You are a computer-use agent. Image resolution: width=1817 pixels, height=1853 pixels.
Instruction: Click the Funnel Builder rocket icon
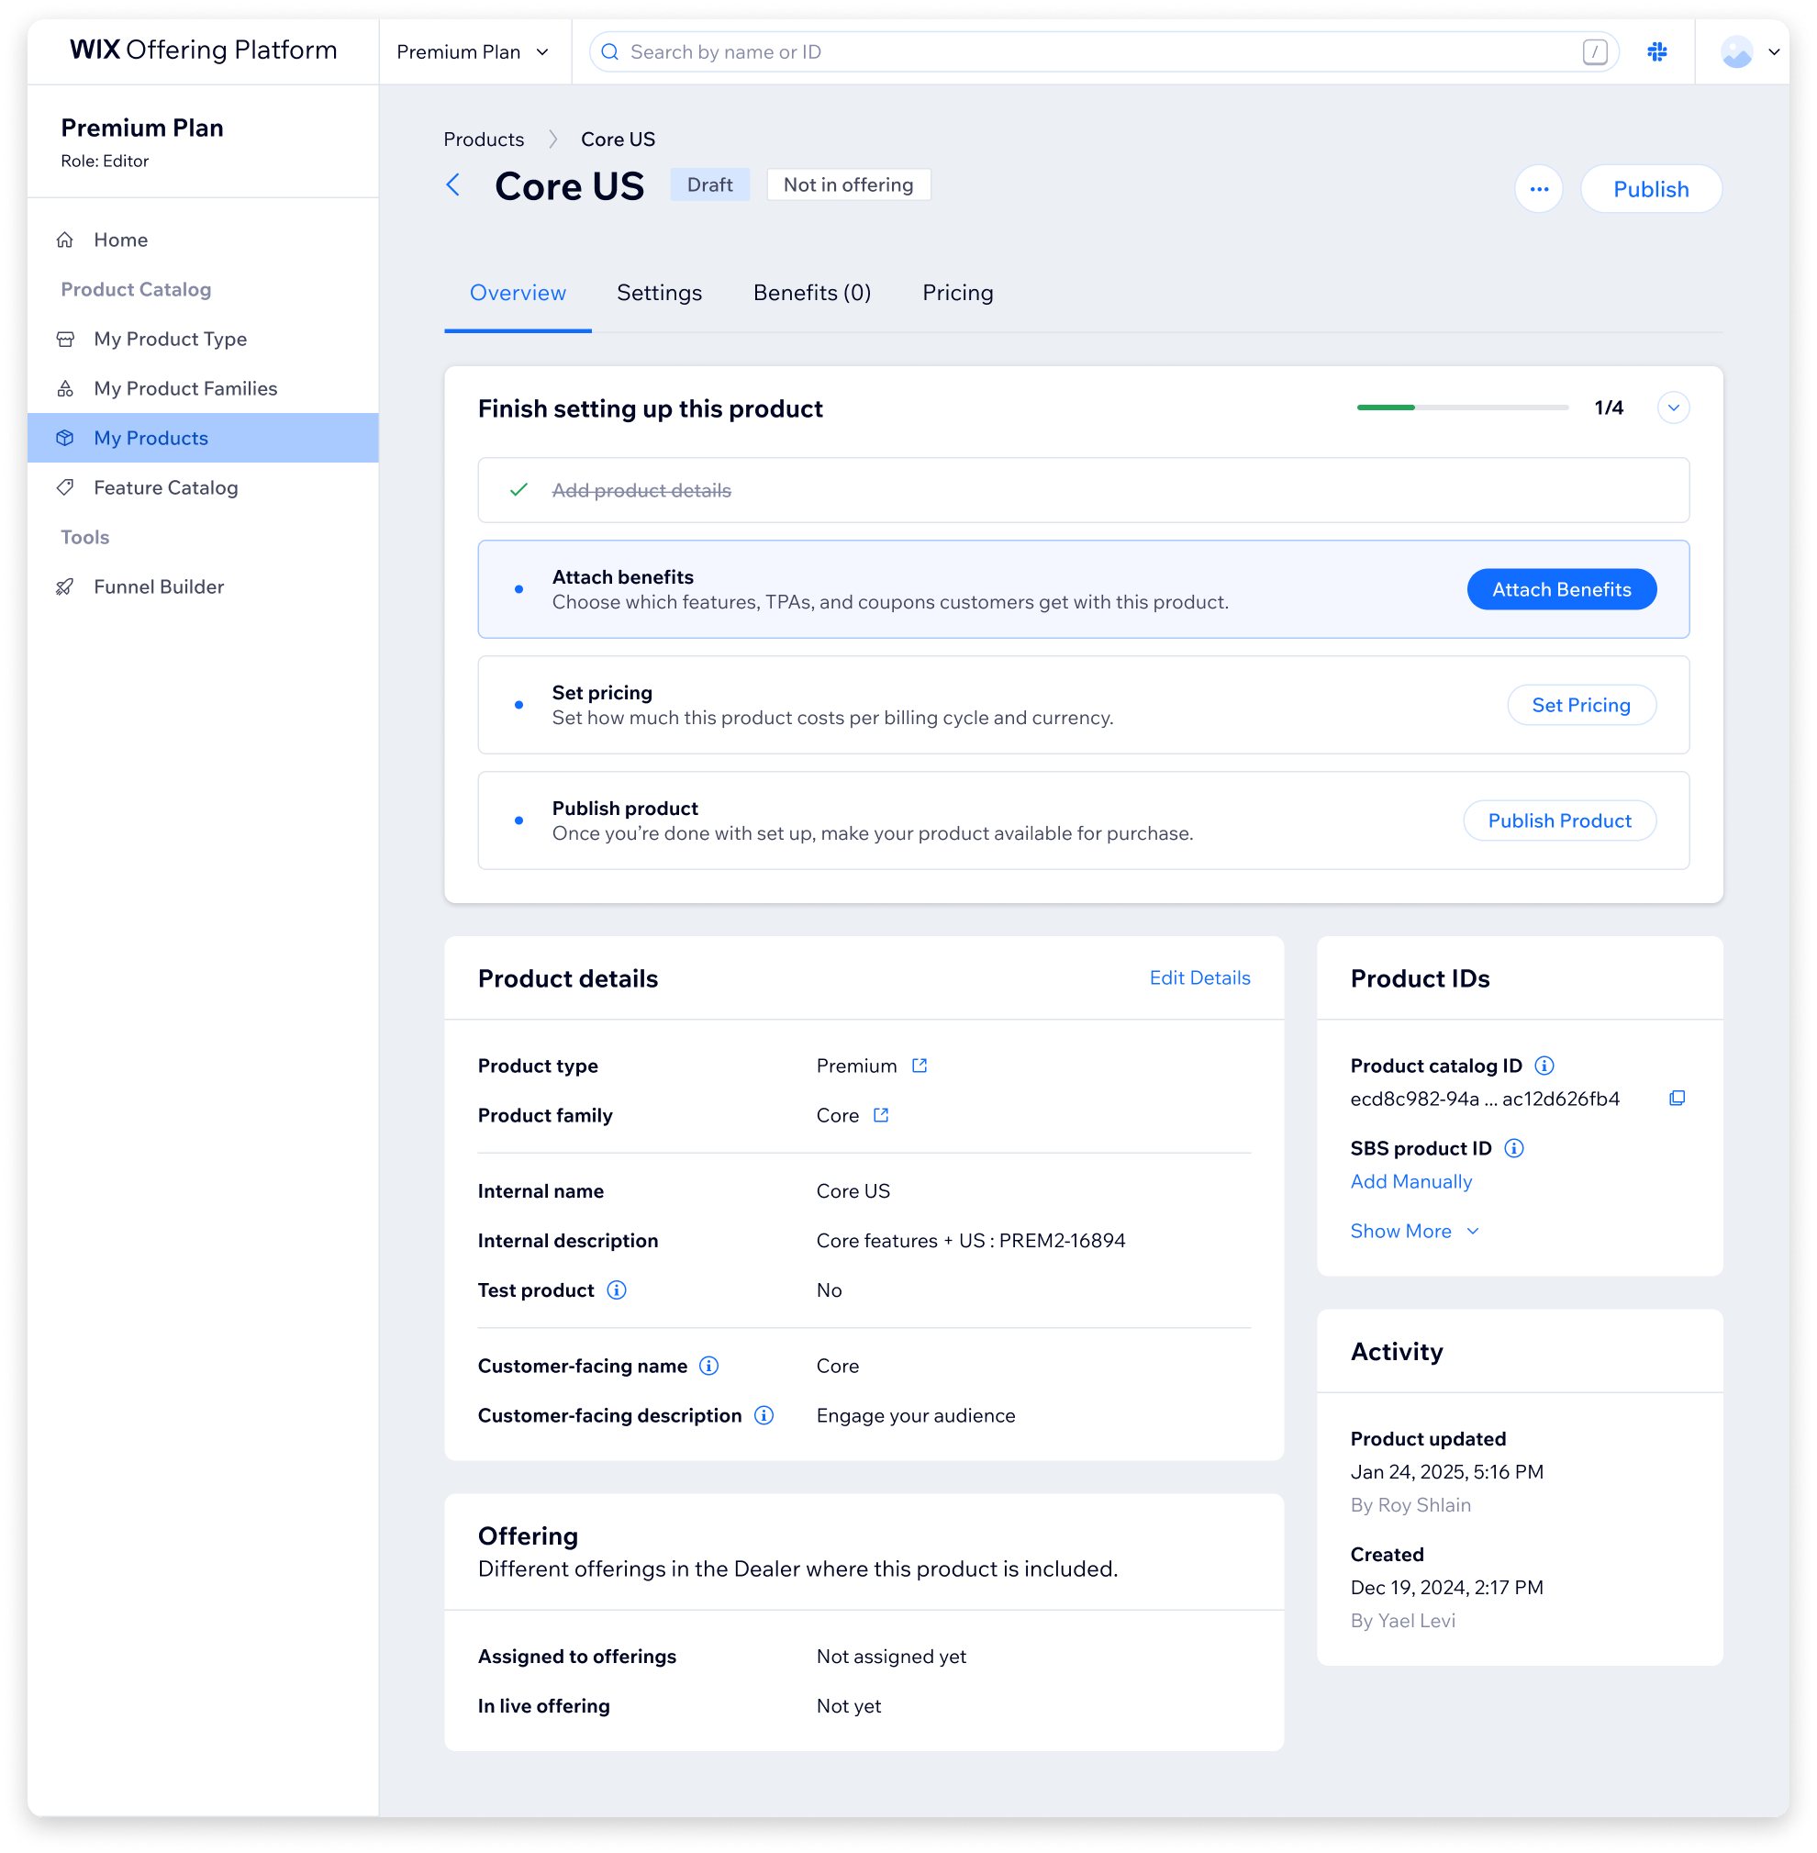(x=65, y=586)
